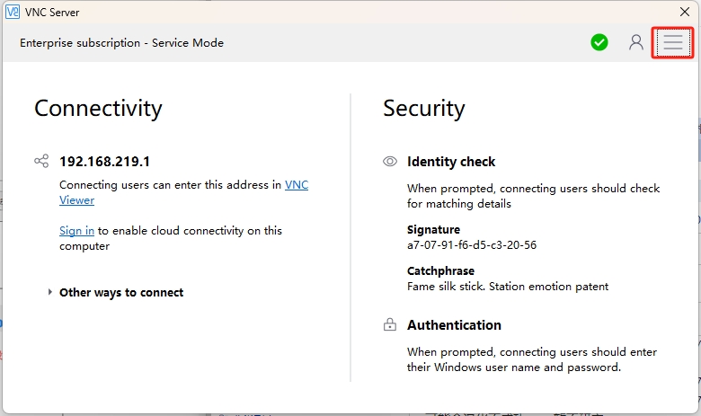Click the Identity check heading
The height and width of the screenshot is (416, 701).
(451, 162)
